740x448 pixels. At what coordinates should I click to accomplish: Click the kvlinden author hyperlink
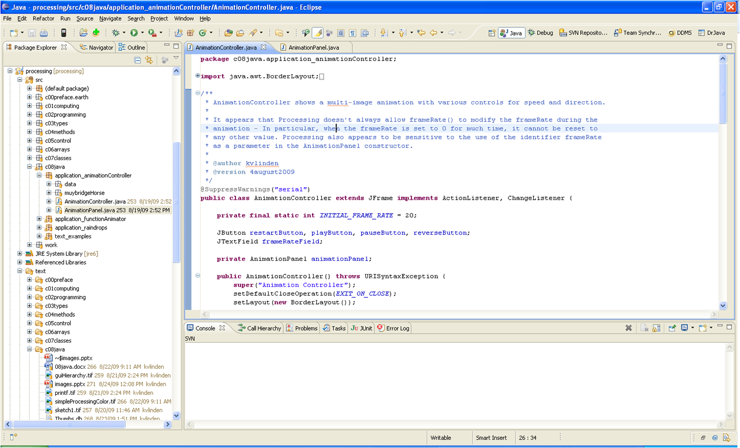click(262, 163)
